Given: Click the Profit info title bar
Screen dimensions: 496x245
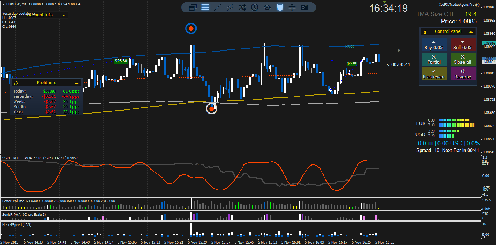Looking at the screenshot, I should point(46,83).
